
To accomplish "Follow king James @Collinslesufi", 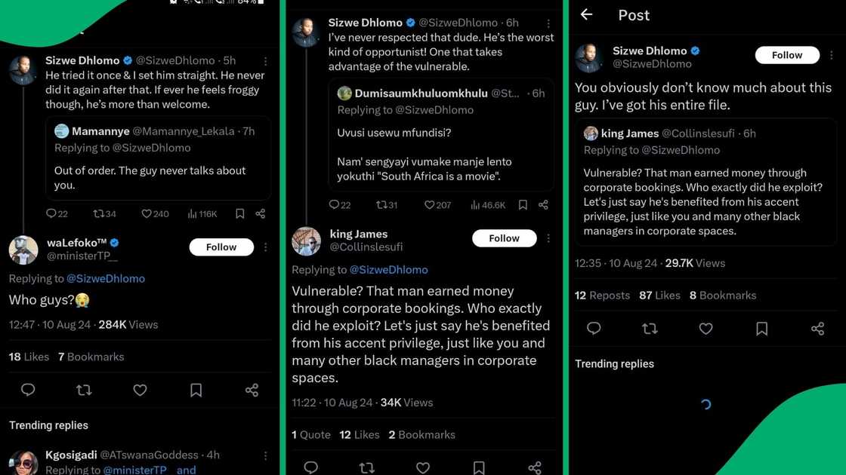I will pyautogui.click(x=504, y=238).
